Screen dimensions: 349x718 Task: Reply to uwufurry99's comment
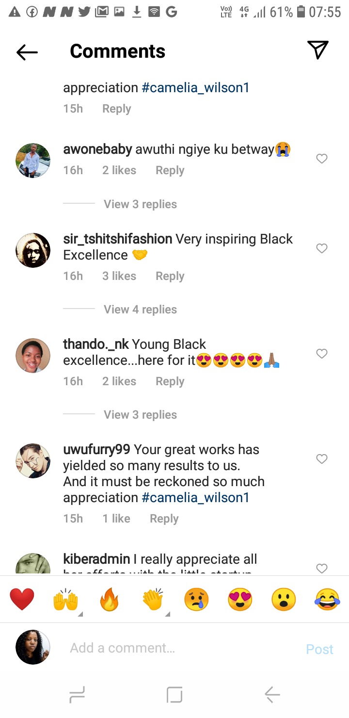pyautogui.click(x=164, y=519)
